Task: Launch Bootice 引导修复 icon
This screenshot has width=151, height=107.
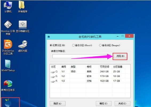Action: (8, 28)
